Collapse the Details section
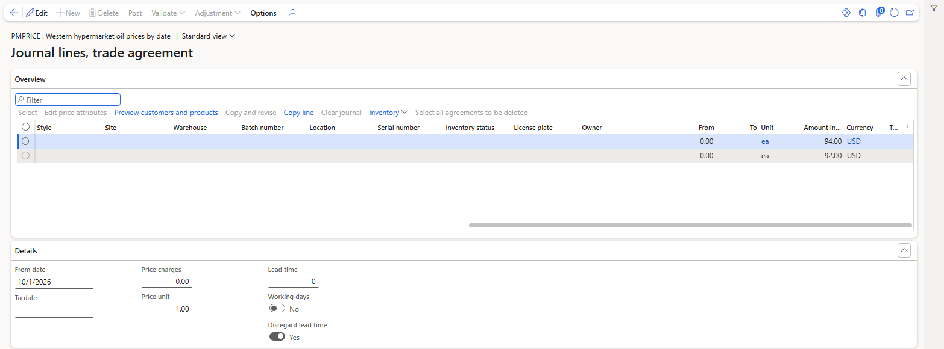This screenshot has height=349, width=944. [x=904, y=250]
